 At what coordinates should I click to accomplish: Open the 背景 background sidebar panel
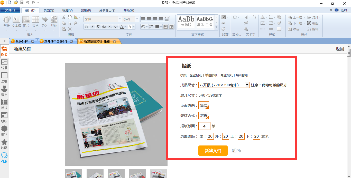[x=4, y=64]
